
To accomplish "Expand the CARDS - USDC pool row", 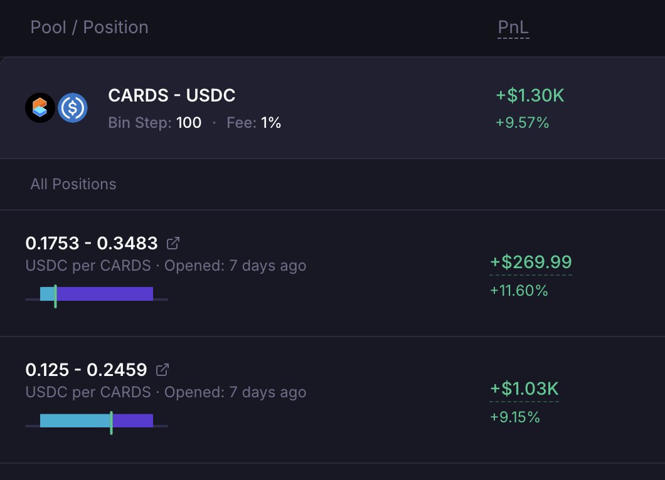I will tap(332, 108).
